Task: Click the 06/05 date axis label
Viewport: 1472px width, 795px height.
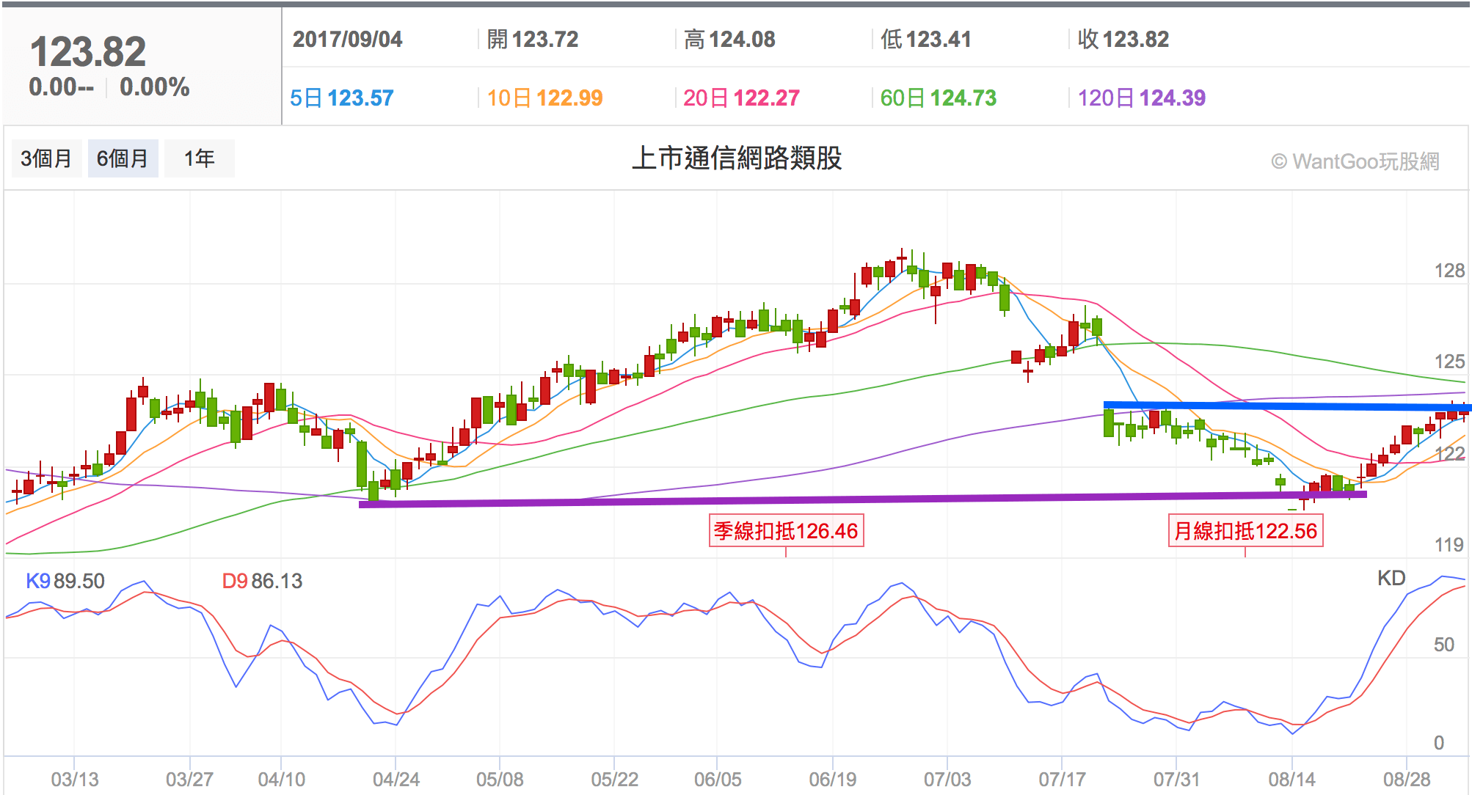Action: (x=718, y=779)
